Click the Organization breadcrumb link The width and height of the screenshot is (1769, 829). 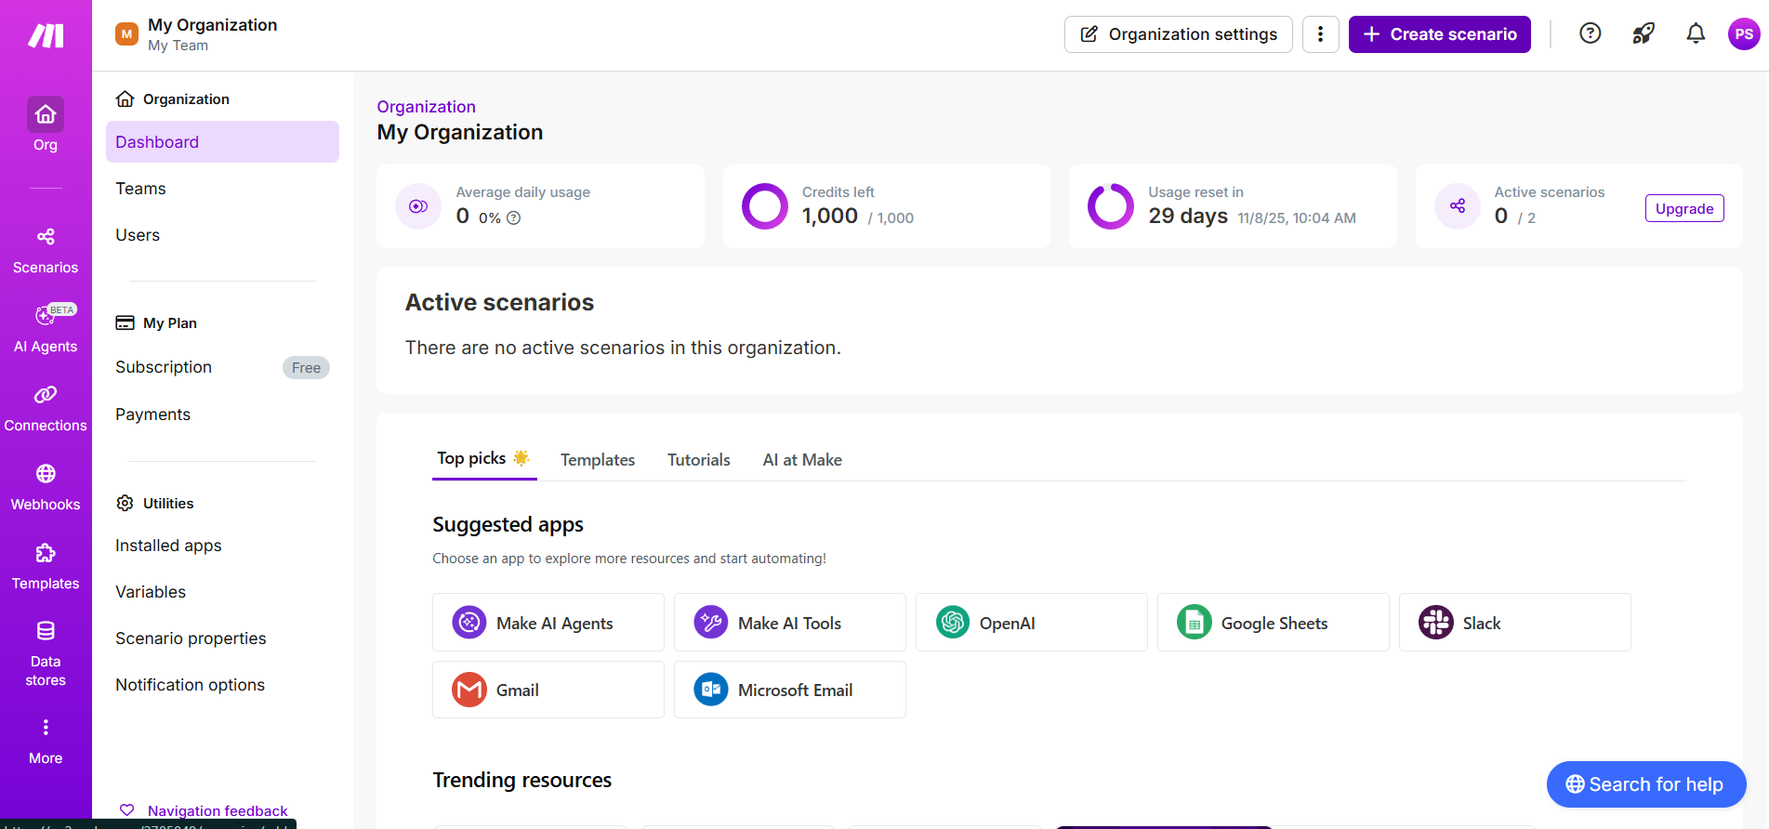coord(426,107)
